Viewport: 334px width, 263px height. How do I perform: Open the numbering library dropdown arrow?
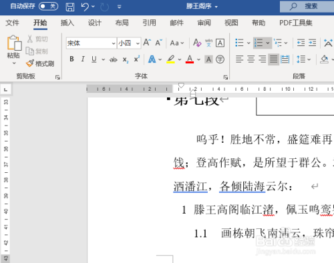[x=268, y=43]
